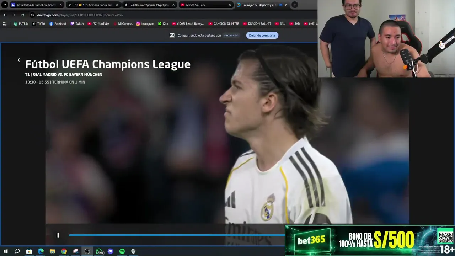Click Fútbol UEFA Champions League title

[108, 64]
